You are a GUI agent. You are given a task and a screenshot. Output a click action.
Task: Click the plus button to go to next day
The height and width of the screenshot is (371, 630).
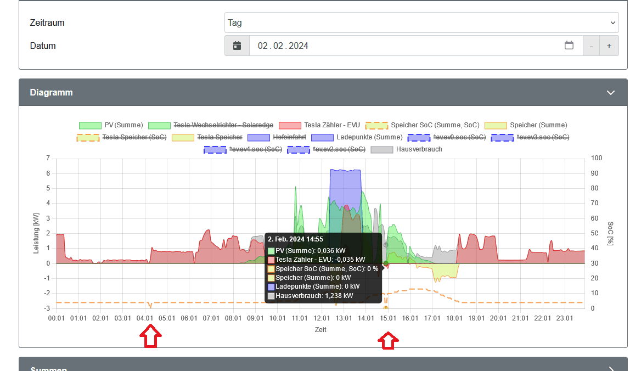click(609, 46)
